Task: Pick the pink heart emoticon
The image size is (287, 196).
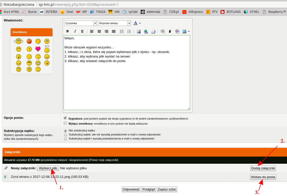Action: 38,49
